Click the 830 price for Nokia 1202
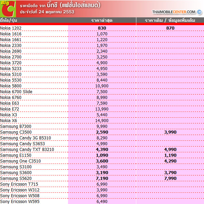The height and width of the screenshot is (204, 204). pyautogui.click(x=102, y=28)
